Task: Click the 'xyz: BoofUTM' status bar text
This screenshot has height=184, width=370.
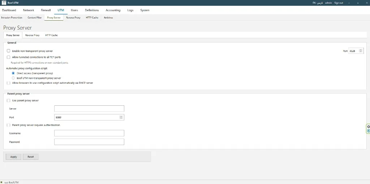Action: pyautogui.click(x=11, y=182)
